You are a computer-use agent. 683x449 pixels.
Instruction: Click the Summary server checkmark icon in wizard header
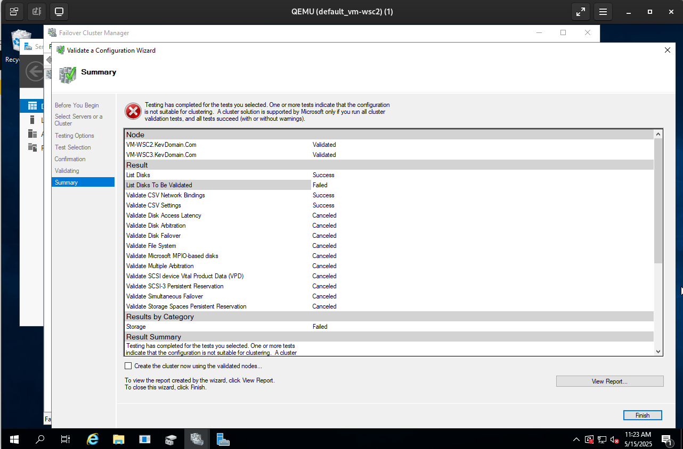pos(68,74)
